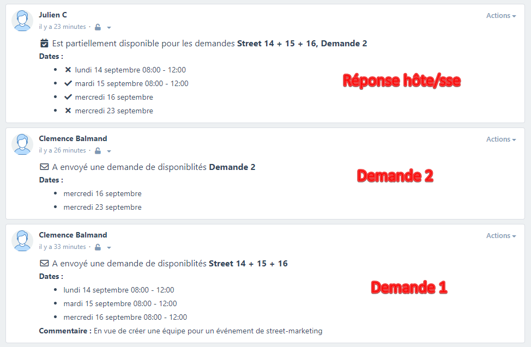Open Clemence Balmand's profile from her Demande 2 post

73,138
